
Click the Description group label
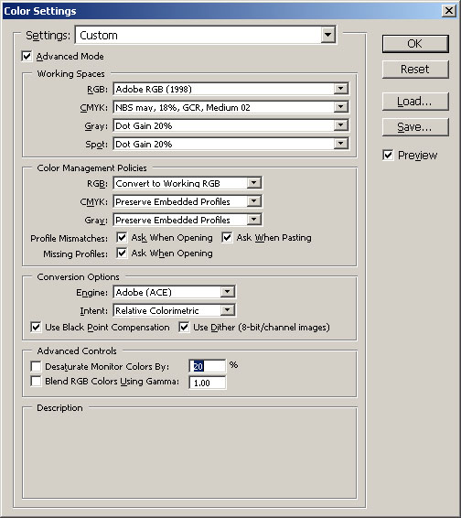59,407
